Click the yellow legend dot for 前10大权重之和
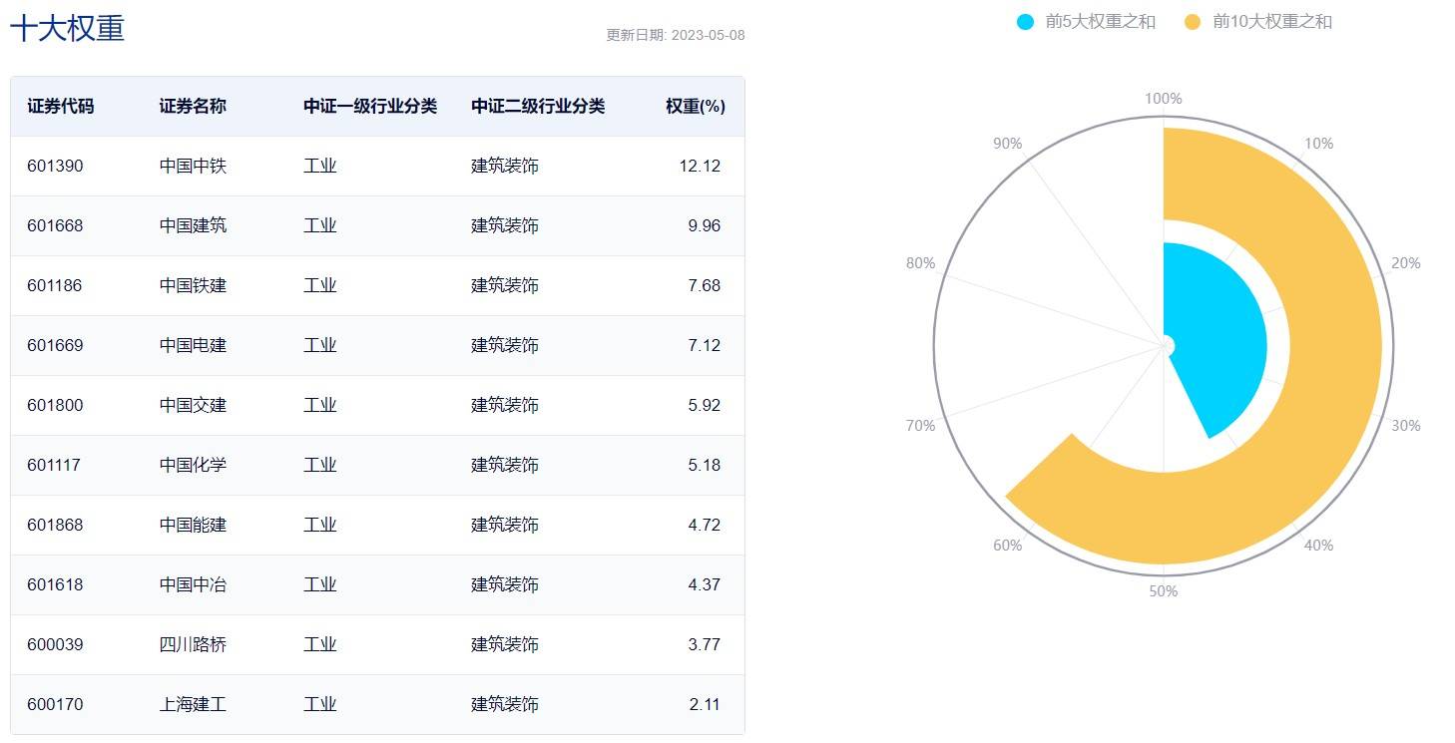The image size is (1455, 743). pos(1193,22)
